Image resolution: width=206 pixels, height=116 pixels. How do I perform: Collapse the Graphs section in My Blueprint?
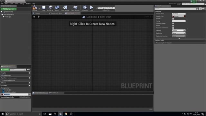1,73
